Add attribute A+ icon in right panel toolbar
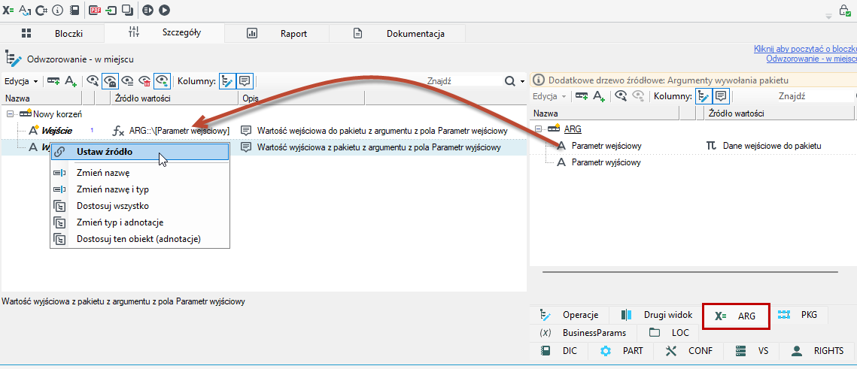Screen dimensions: 857x369 (x=599, y=96)
